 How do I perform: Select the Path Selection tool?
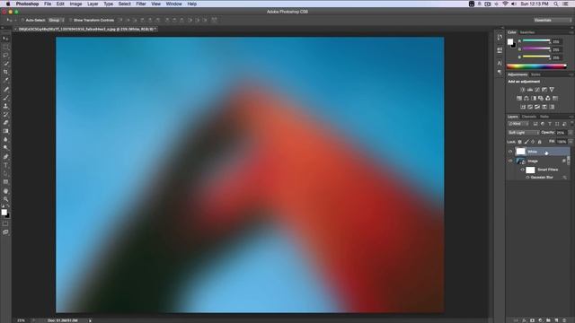[5, 173]
